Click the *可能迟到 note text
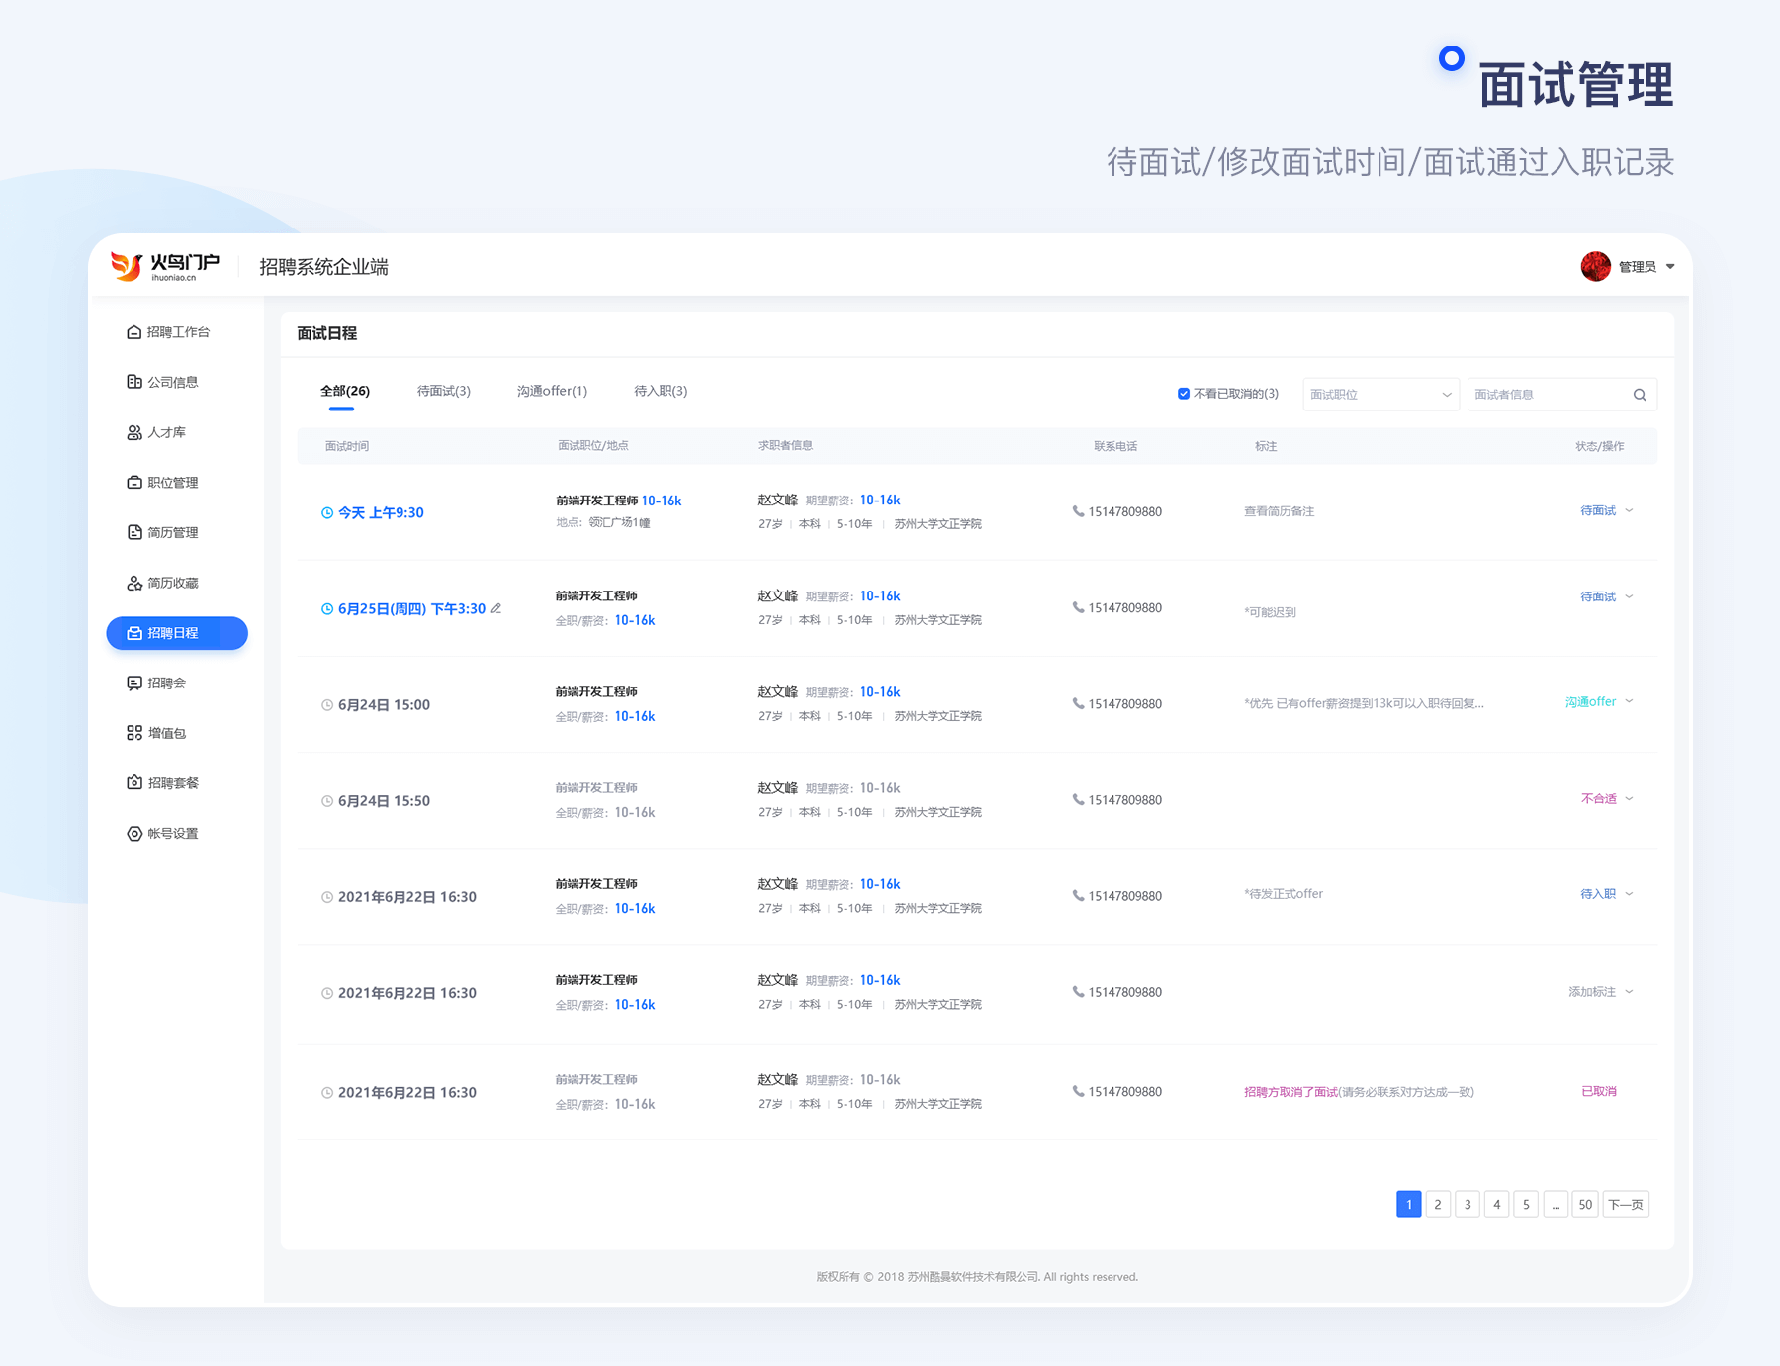The height and width of the screenshot is (1366, 1780). 1270,612
